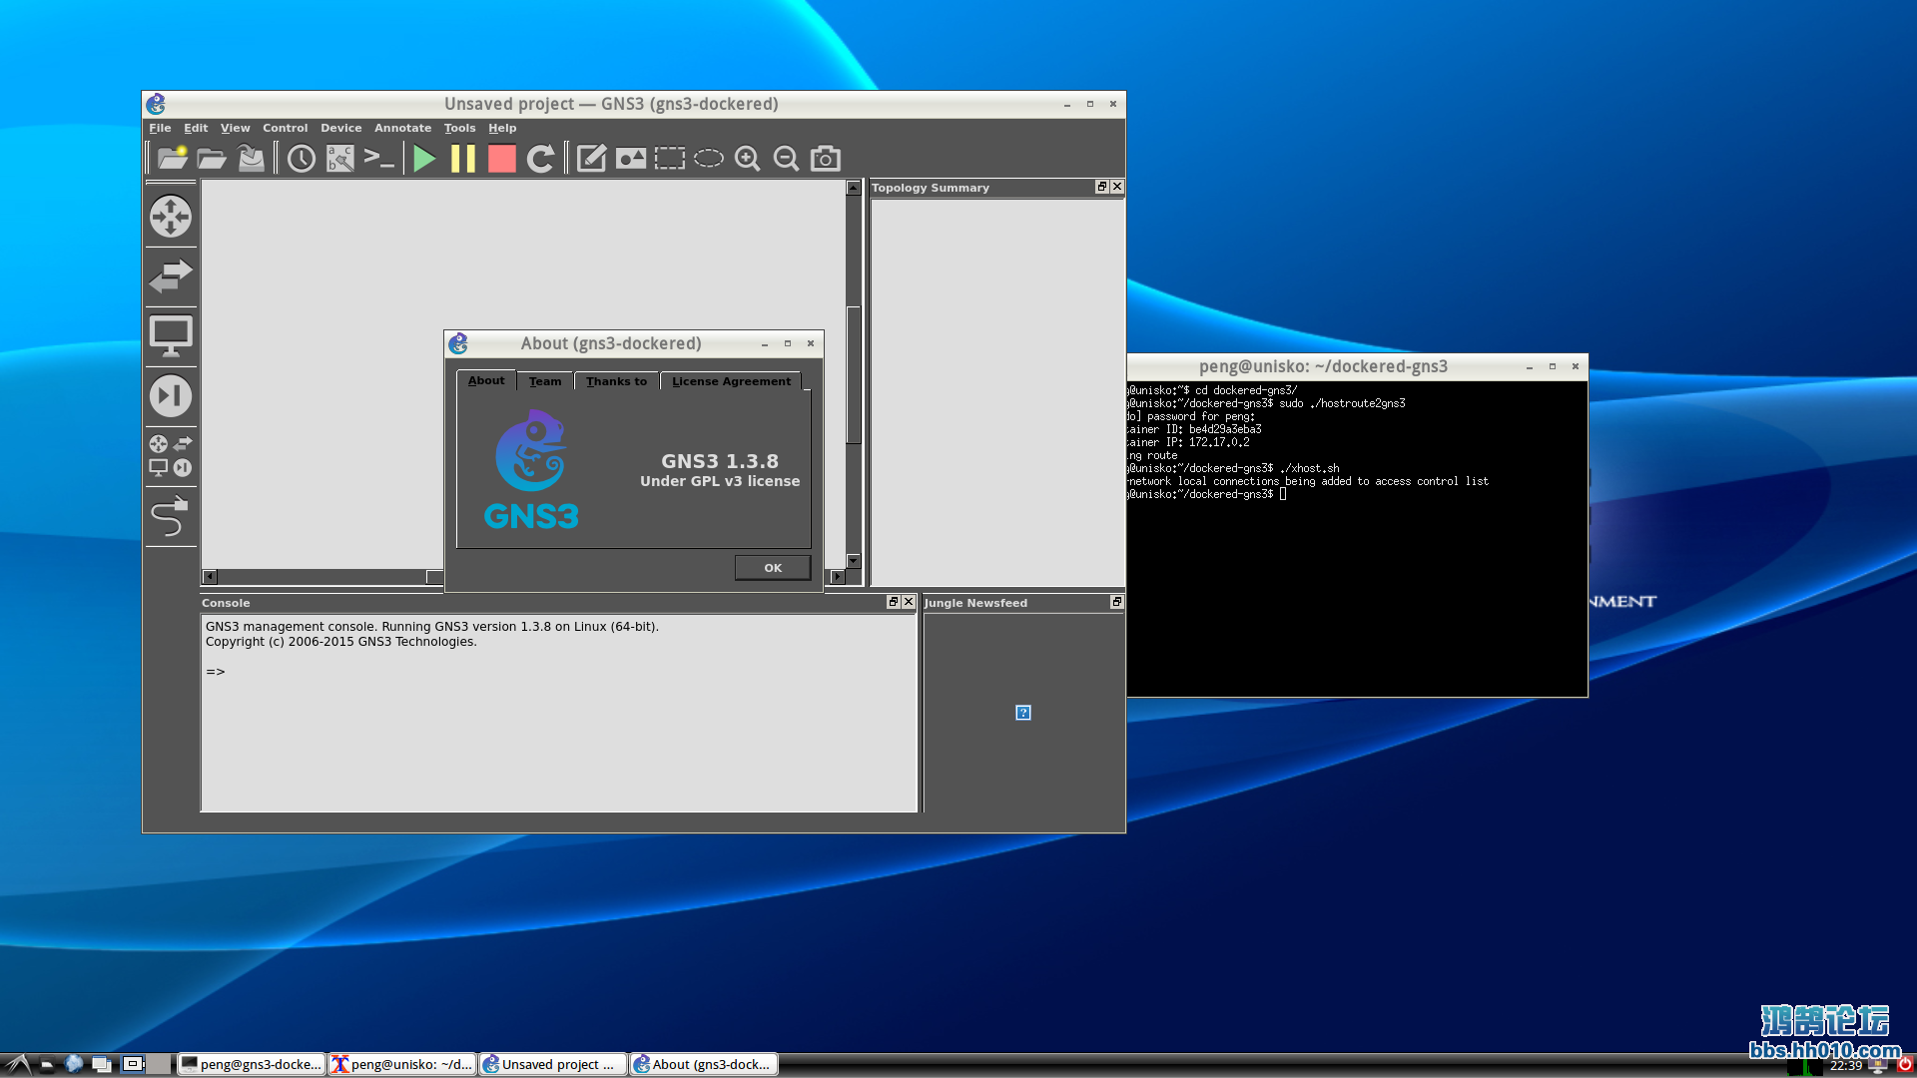Browse end devices monitor icon
Image resolution: width=1917 pixels, height=1078 pixels.
[171, 336]
